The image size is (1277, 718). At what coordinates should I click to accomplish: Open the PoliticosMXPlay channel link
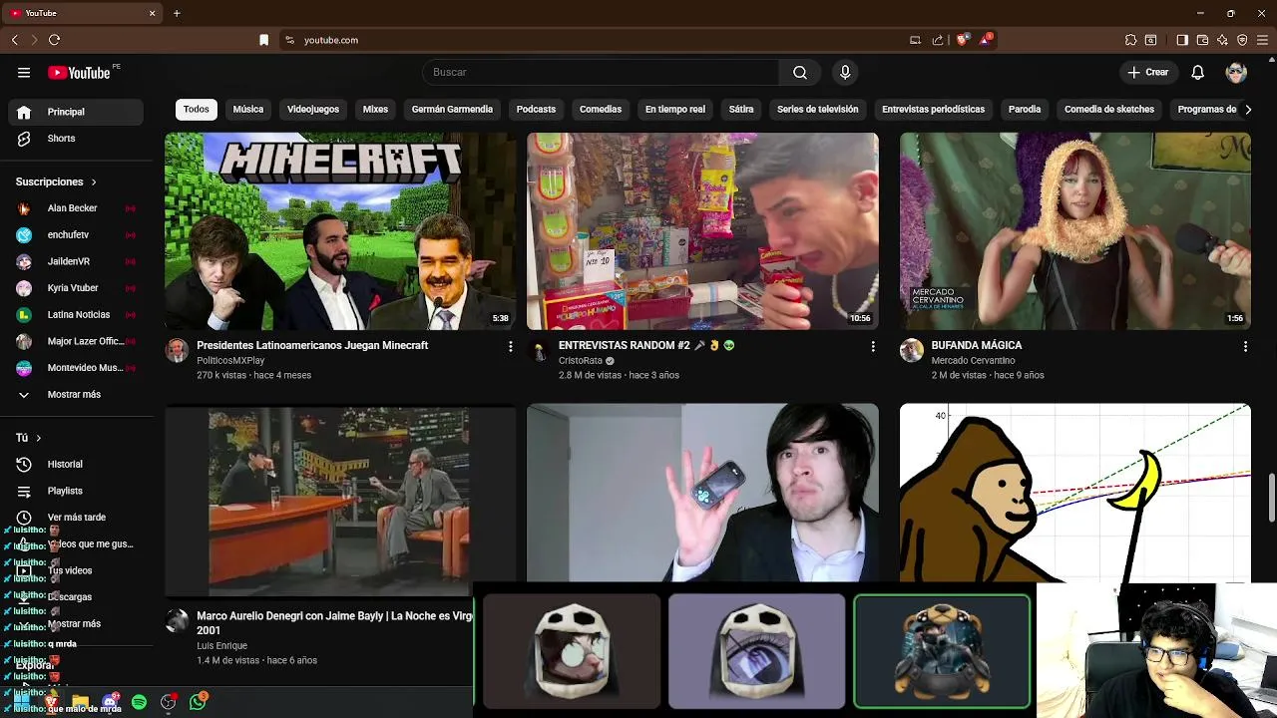coord(230,361)
